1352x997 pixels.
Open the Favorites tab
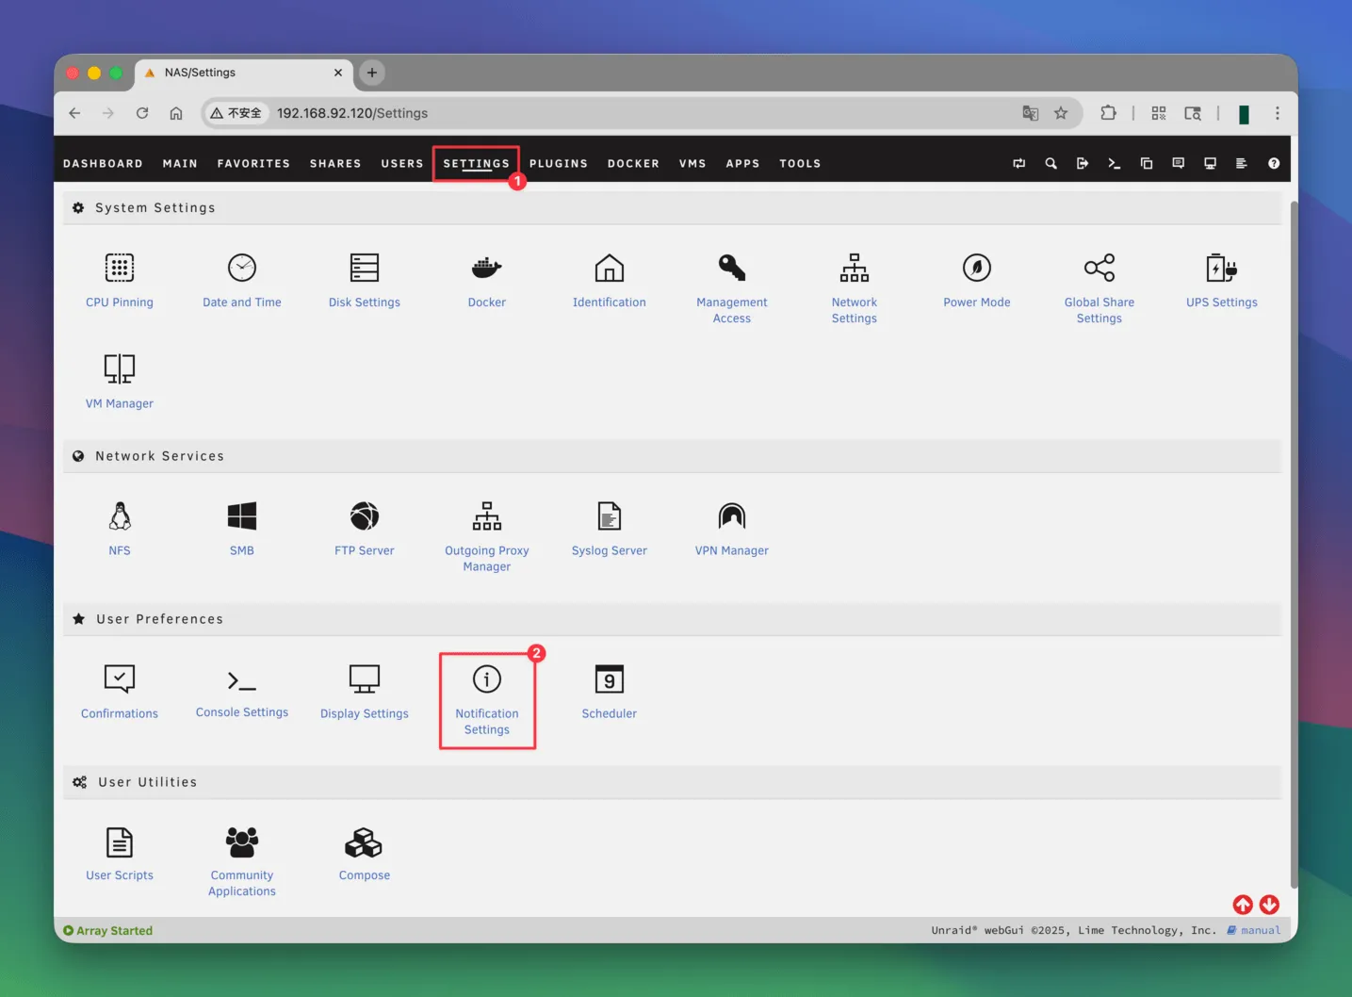253,163
